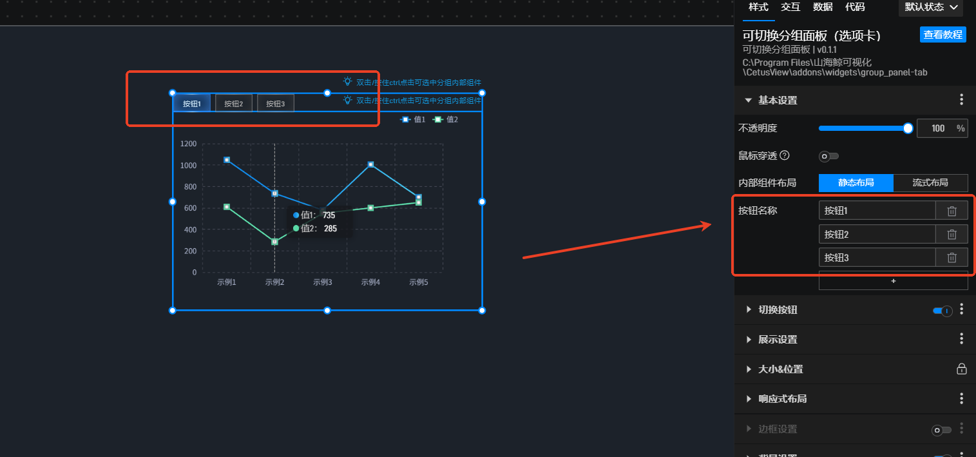976x457 pixels.
Task: Switch to the 交互 tab
Action: [790, 7]
